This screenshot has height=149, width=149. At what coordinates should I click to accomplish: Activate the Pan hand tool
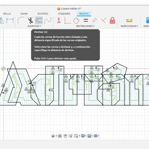point(65,136)
